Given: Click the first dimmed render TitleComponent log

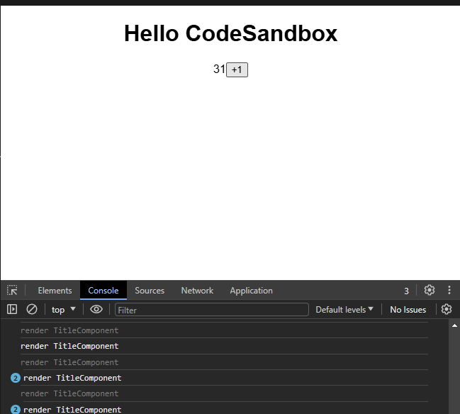Looking at the screenshot, I should point(69,330).
